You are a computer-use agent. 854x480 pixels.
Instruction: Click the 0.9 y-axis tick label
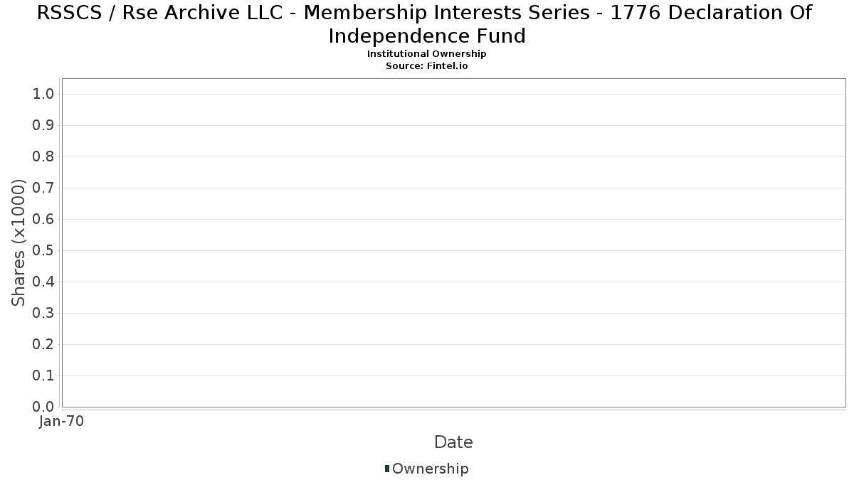43,126
